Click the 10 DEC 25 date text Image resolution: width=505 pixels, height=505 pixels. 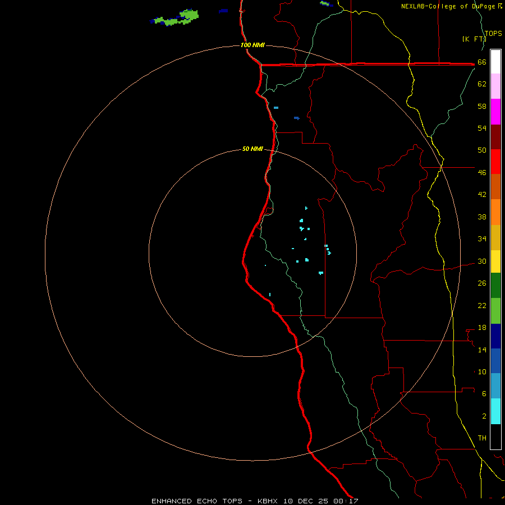[x=306, y=501]
